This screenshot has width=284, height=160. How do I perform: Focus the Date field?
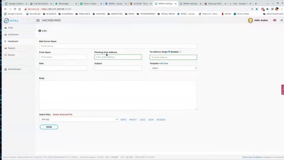point(63,68)
